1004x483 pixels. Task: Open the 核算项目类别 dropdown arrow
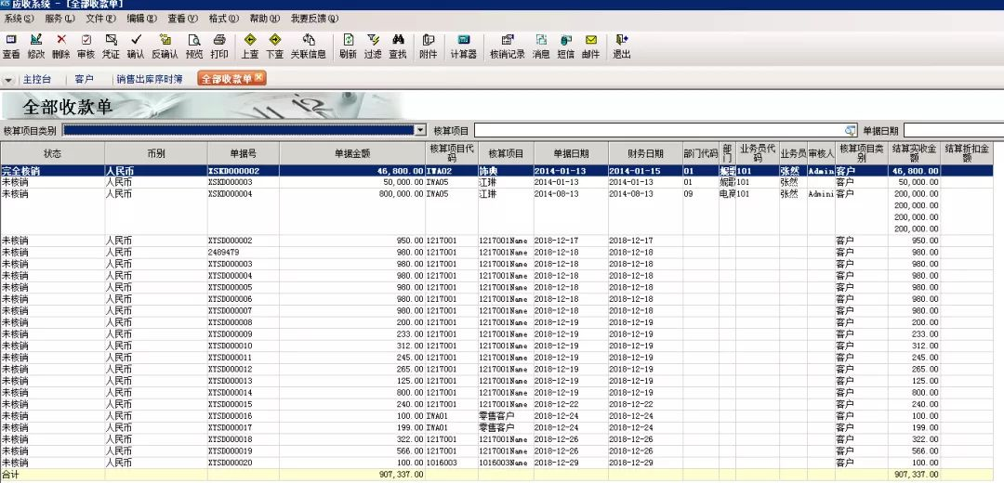click(x=421, y=131)
